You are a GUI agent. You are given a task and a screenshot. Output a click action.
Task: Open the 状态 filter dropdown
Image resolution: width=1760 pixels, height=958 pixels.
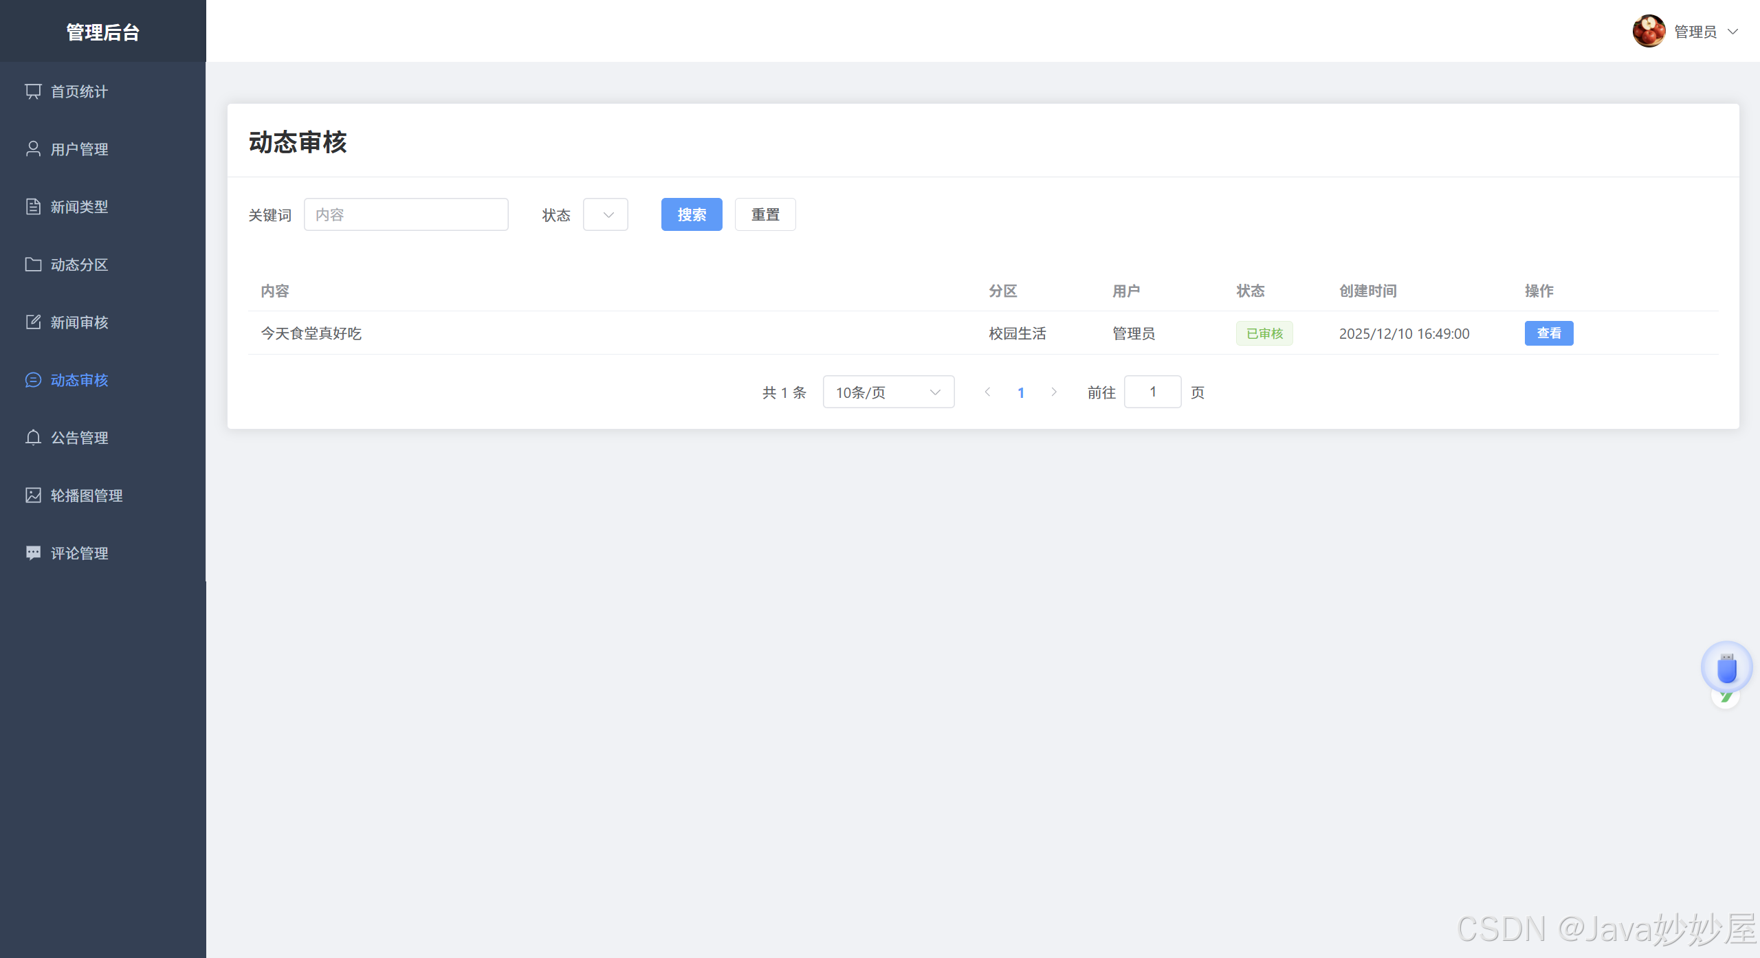(605, 215)
